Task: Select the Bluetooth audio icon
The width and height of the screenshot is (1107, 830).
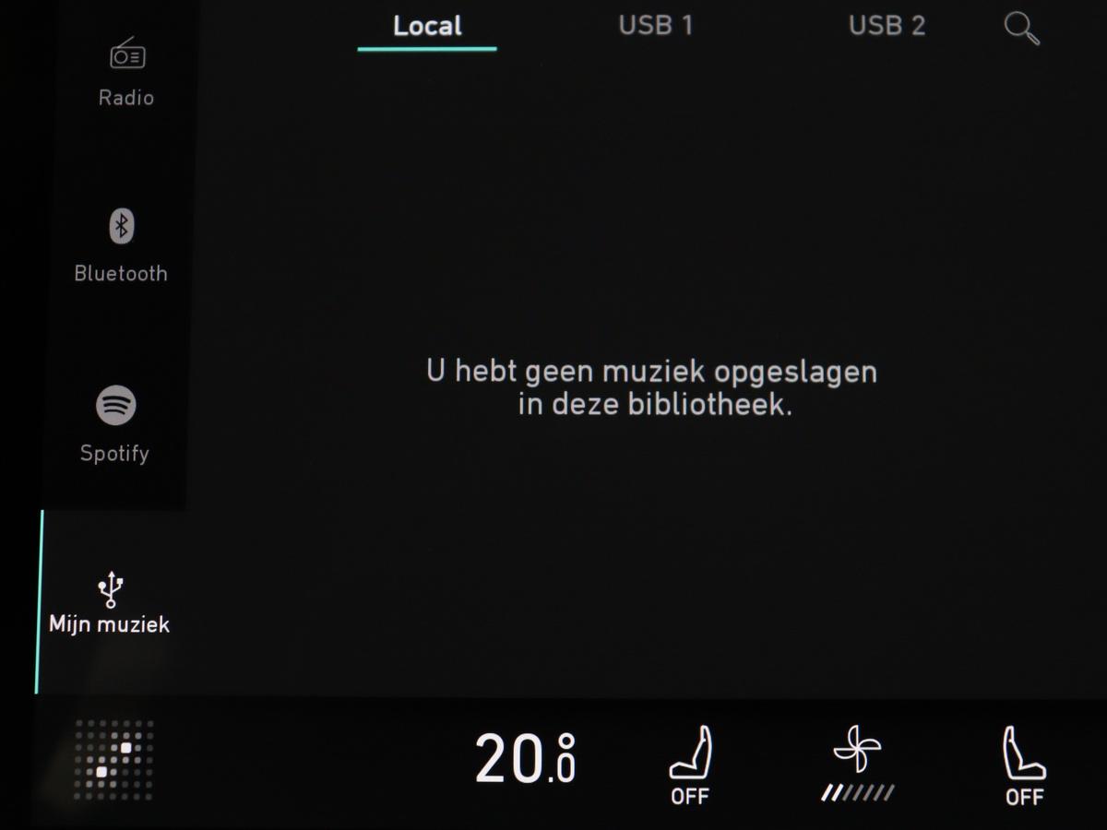Action: (121, 226)
